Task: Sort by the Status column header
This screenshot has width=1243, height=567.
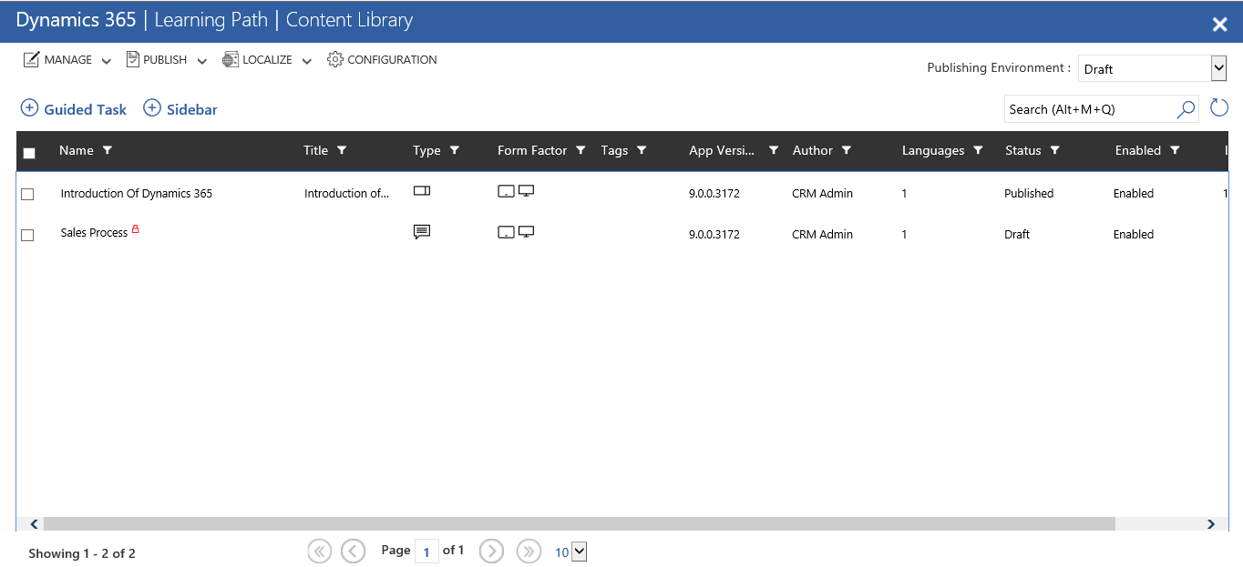Action: 1022,150
